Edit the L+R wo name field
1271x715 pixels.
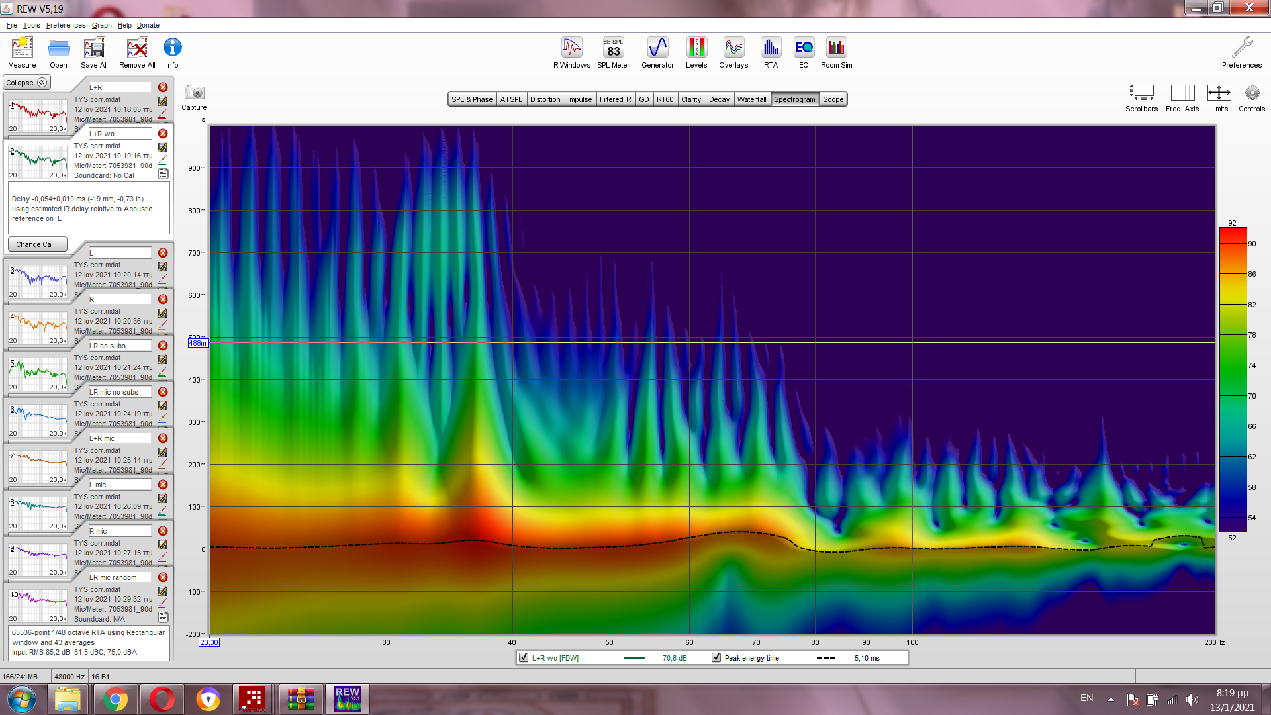pyautogui.click(x=120, y=134)
